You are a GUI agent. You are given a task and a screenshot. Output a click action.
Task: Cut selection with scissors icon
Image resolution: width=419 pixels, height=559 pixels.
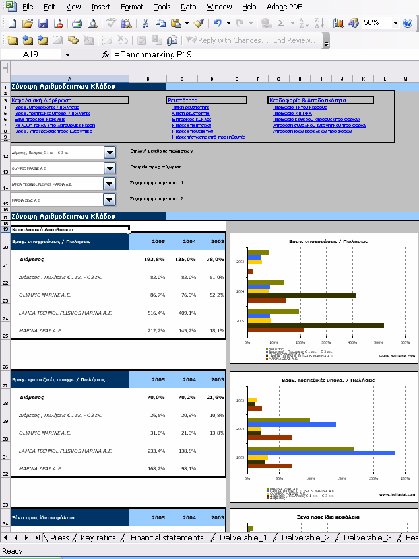click(145, 23)
